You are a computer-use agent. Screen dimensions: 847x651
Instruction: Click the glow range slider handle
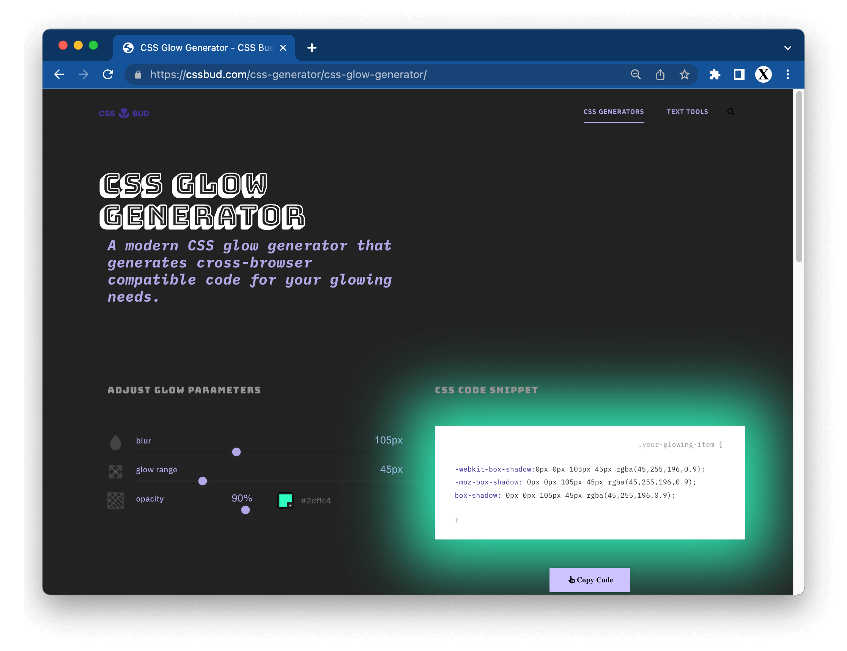point(203,481)
